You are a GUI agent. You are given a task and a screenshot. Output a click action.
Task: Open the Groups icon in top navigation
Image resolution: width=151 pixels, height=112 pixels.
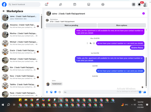103,5
